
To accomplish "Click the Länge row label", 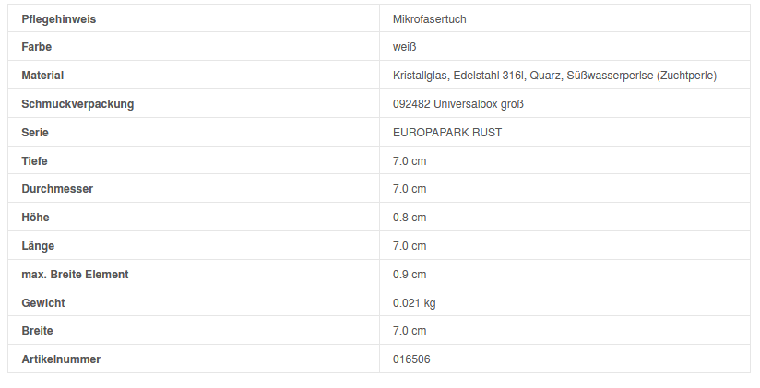I will 38,246.
